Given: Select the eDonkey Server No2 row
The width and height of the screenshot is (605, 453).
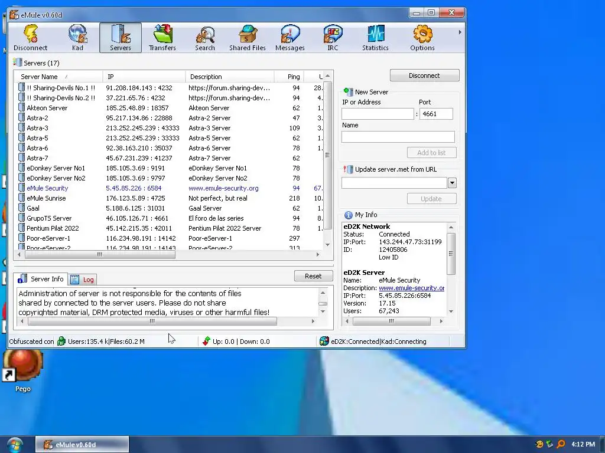Looking at the screenshot, I should coord(170,178).
